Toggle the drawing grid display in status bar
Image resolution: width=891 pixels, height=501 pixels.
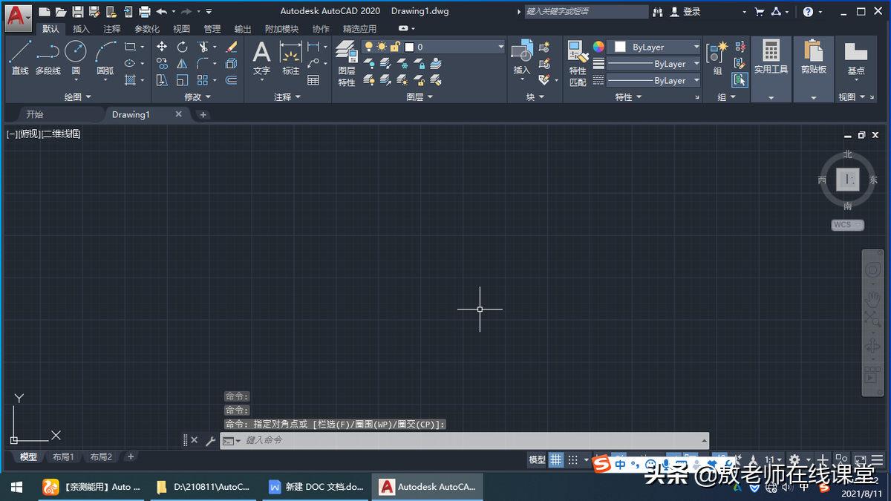point(556,460)
